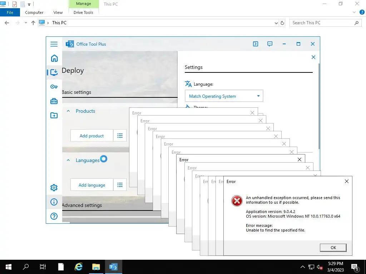366x274 pixels.
Task: Open the Windows Start menu
Action: [9, 267]
